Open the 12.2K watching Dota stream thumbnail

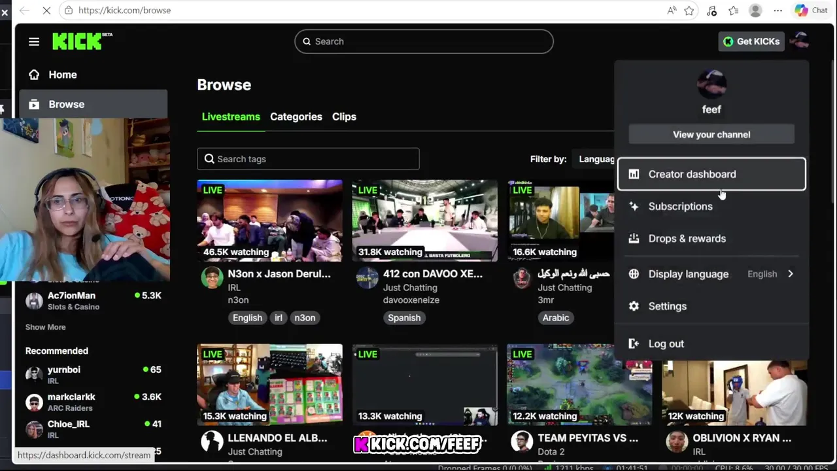579,385
